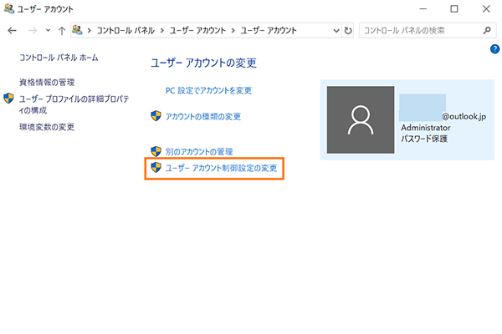The width and height of the screenshot is (502, 334).
Task: Close the ユーザー アカウント window
Action: [x=486, y=9]
